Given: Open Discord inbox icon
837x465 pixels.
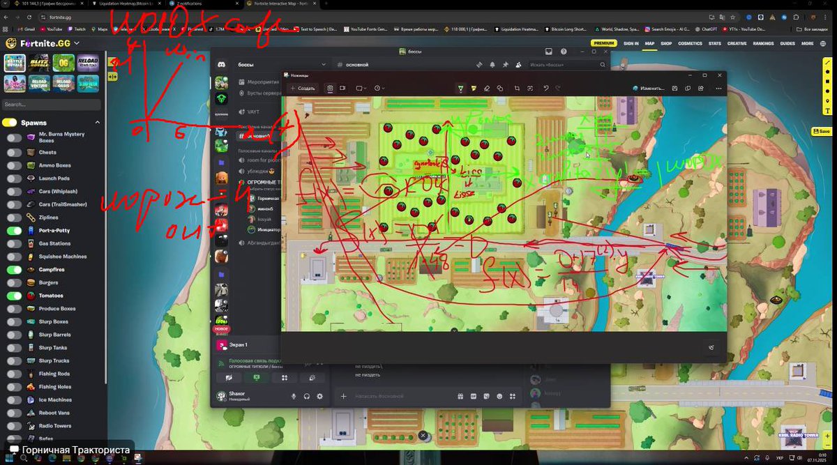Looking at the screenshot, I should pyautogui.click(x=549, y=51).
